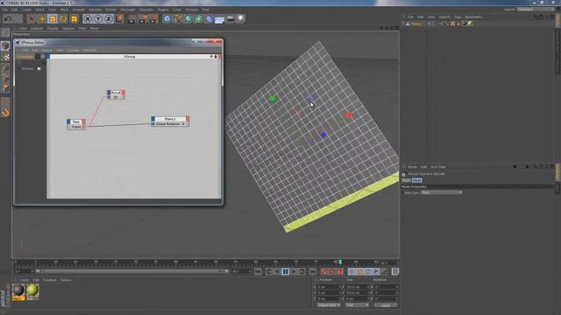Open the green generator objects icon

coord(188,18)
